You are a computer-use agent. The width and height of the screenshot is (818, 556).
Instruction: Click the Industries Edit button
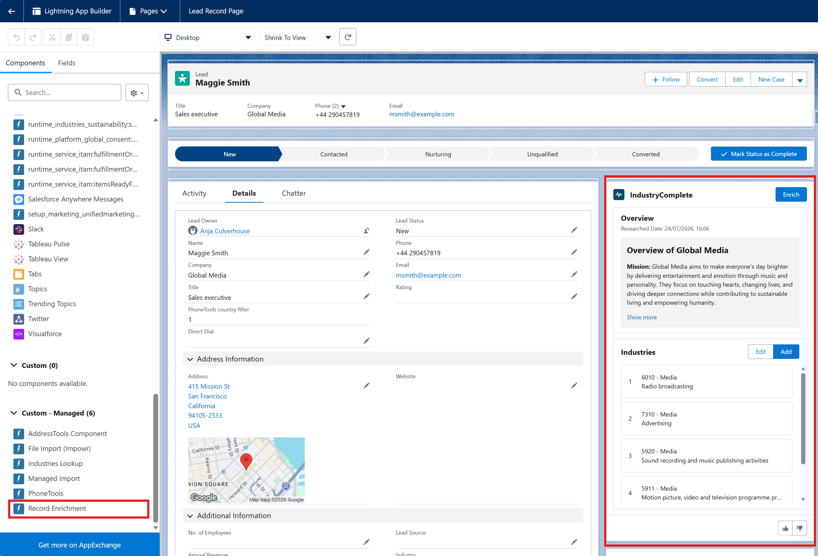(x=760, y=352)
